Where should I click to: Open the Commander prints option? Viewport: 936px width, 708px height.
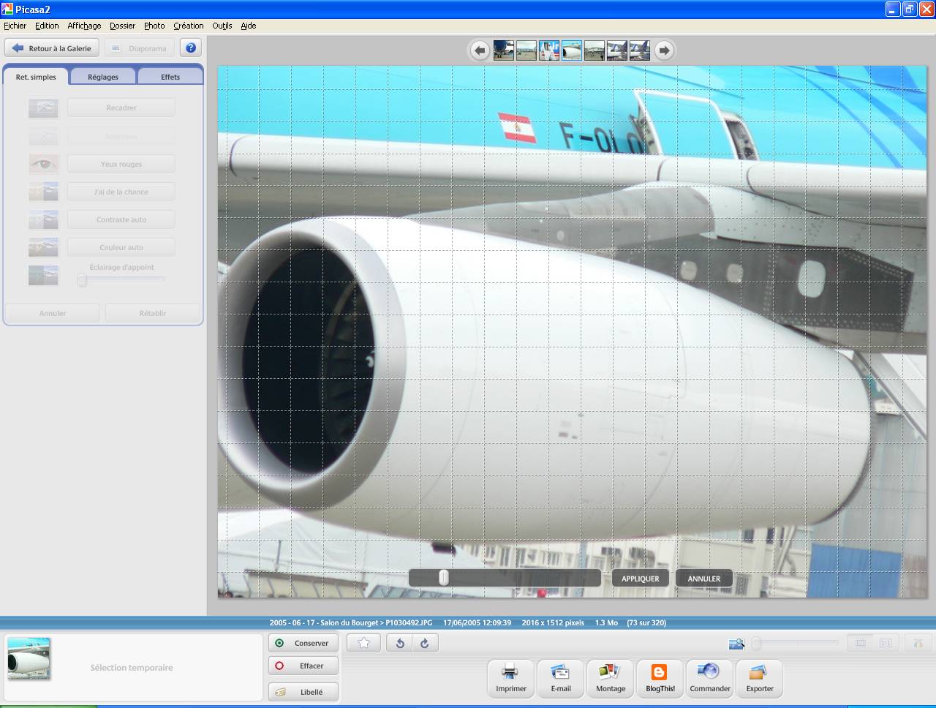click(710, 678)
